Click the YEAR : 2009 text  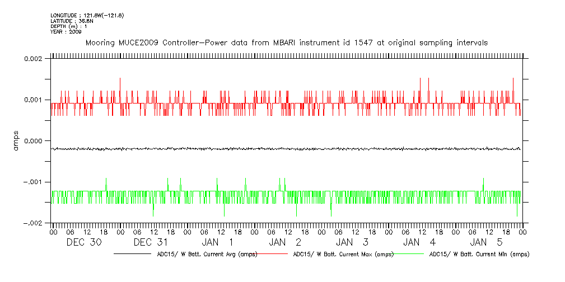(66, 32)
